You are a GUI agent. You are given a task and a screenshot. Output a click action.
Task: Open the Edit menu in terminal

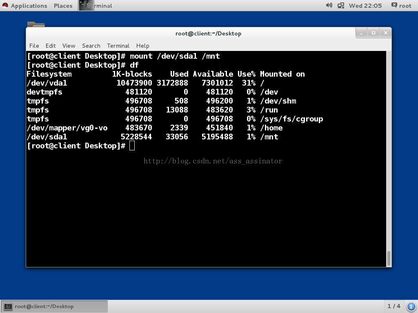tap(51, 46)
